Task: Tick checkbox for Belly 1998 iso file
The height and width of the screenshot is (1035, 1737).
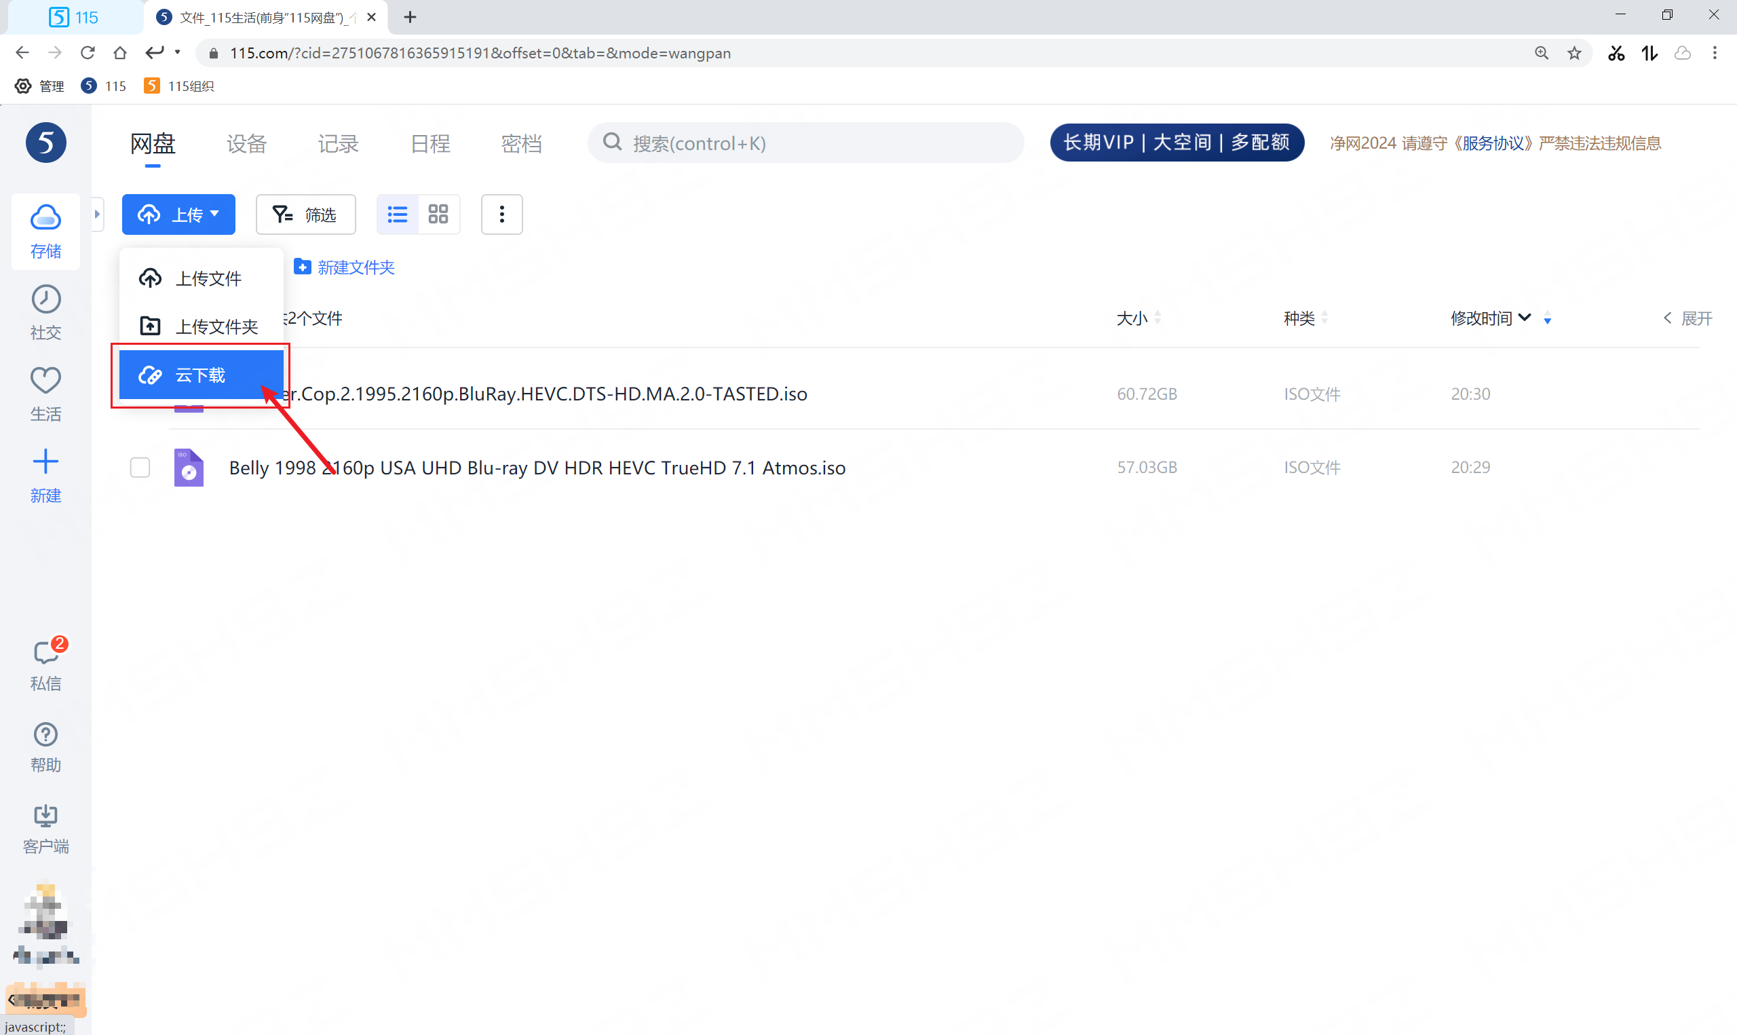Action: point(140,468)
